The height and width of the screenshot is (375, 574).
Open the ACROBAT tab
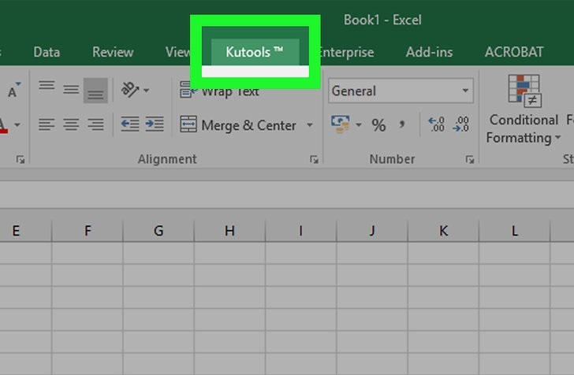(x=514, y=52)
